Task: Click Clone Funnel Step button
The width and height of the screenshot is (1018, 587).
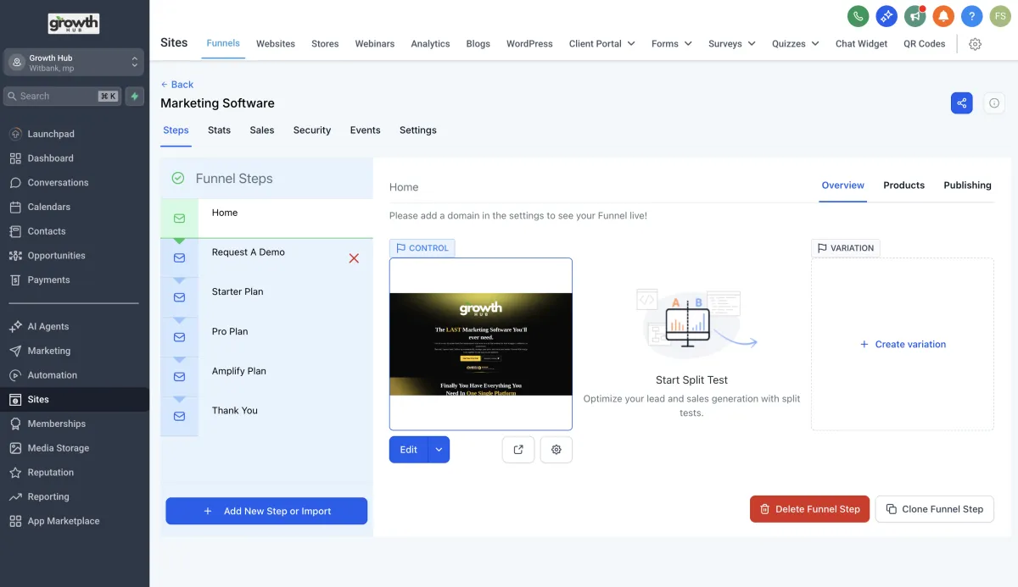Action: 934,509
